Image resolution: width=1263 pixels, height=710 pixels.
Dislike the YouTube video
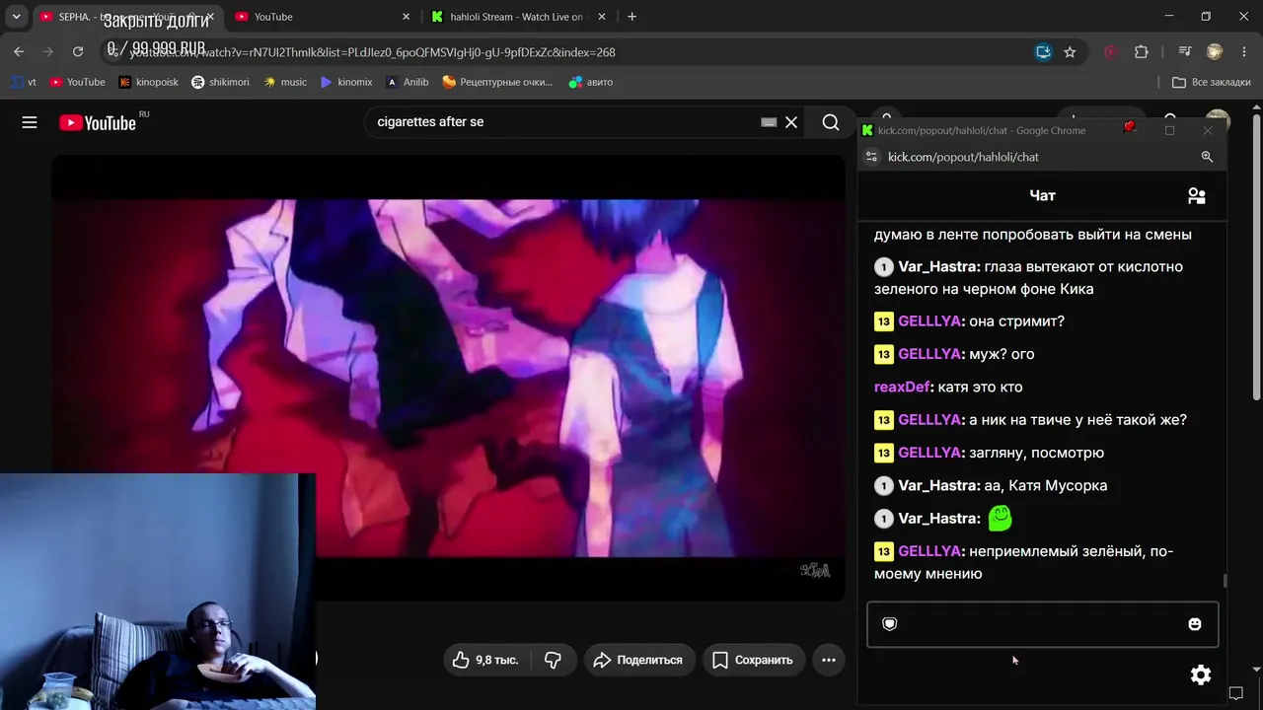pos(553,660)
